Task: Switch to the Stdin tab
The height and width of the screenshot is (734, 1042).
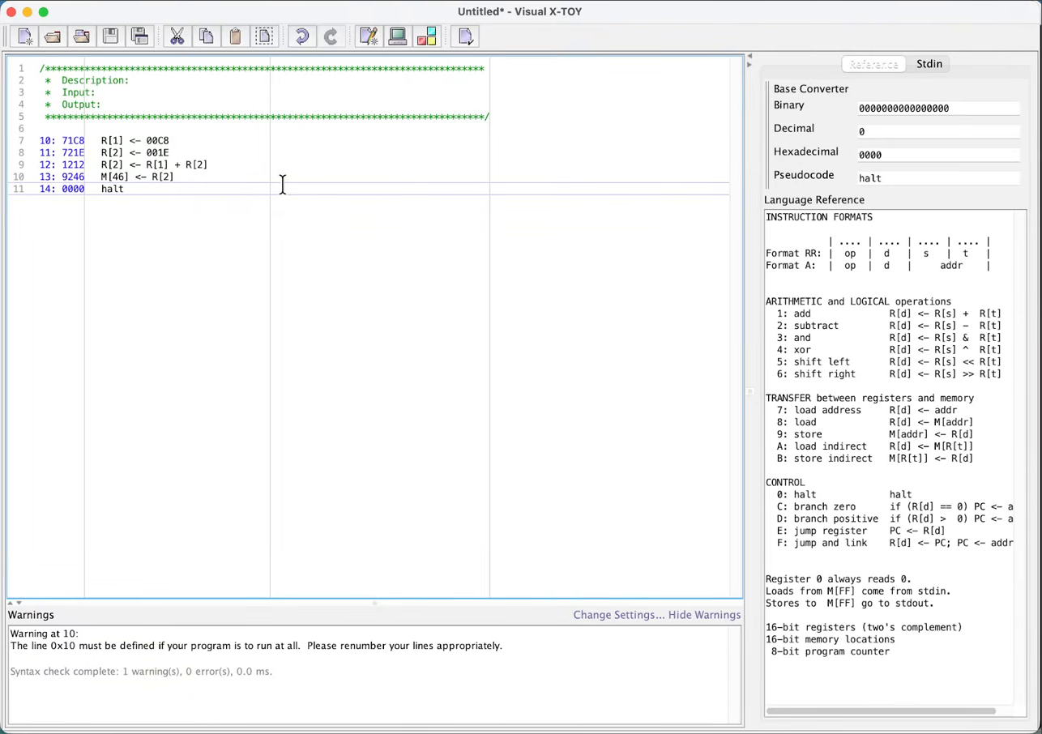Action: click(929, 64)
